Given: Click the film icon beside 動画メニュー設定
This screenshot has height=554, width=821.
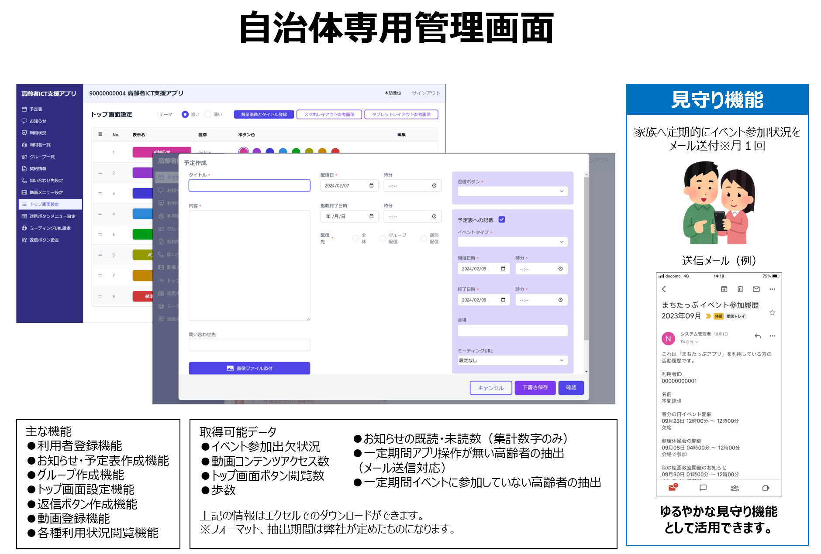Looking at the screenshot, I should pyautogui.click(x=24, y=192).
